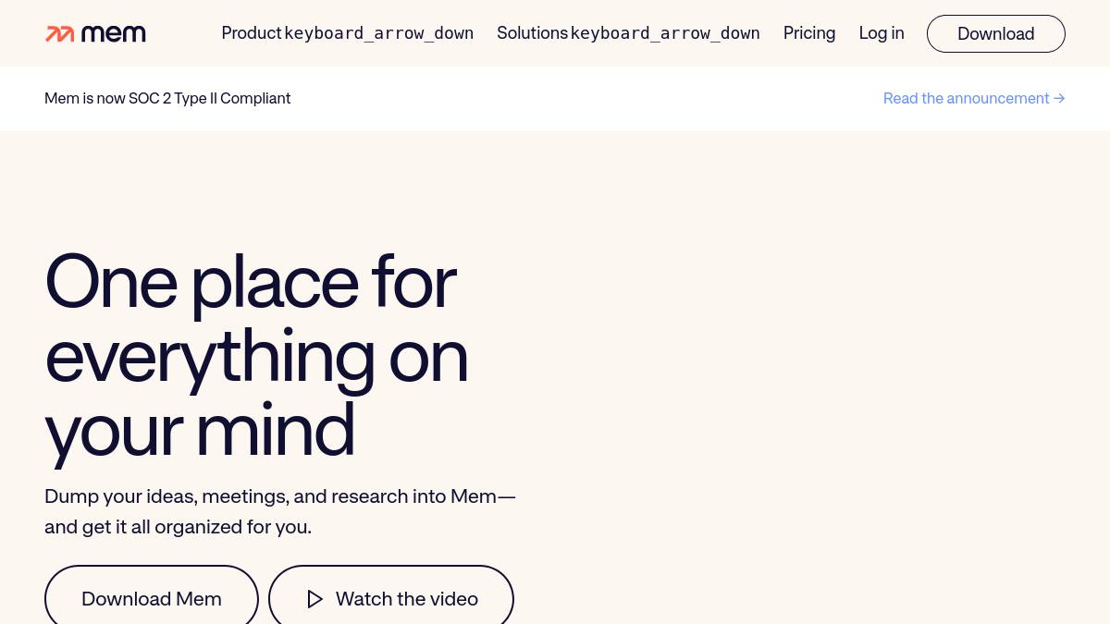Expand the Solutions dropdown arrow

coord(664,33)
